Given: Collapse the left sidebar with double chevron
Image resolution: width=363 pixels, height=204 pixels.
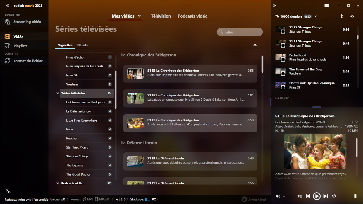Looking at the screenshot, I should 8,6.
